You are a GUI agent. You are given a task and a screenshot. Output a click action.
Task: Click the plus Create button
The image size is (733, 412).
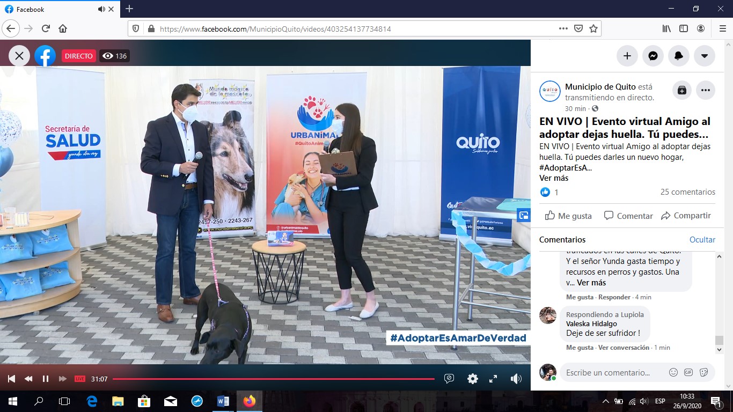627,56
